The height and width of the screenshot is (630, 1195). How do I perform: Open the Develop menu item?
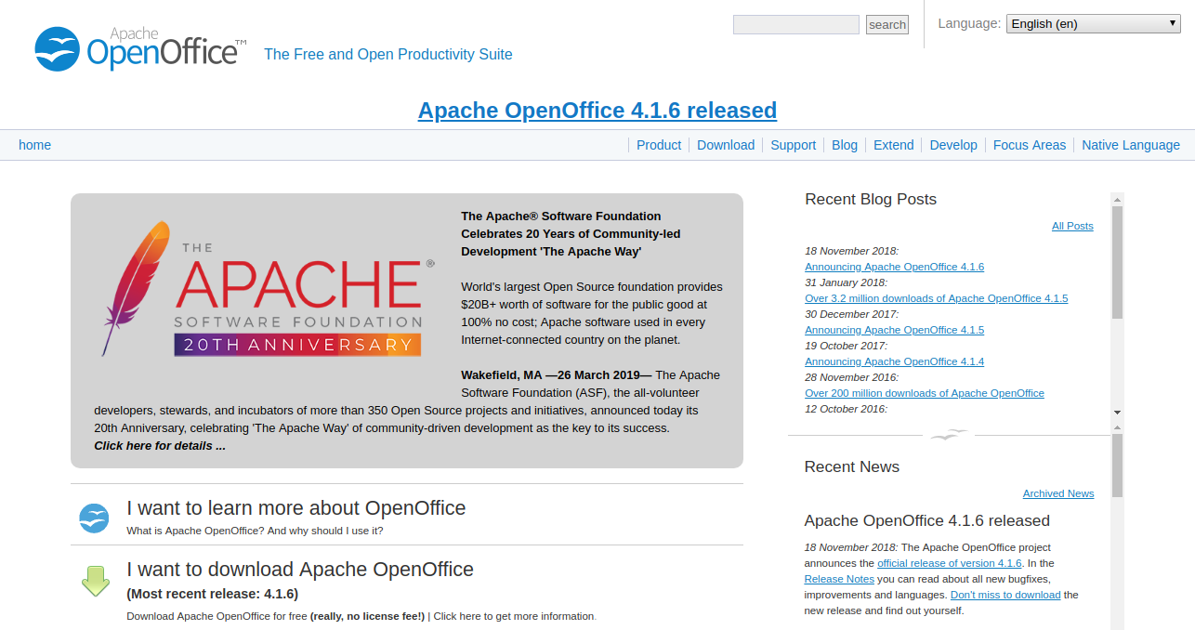click(x=953, y=145)
